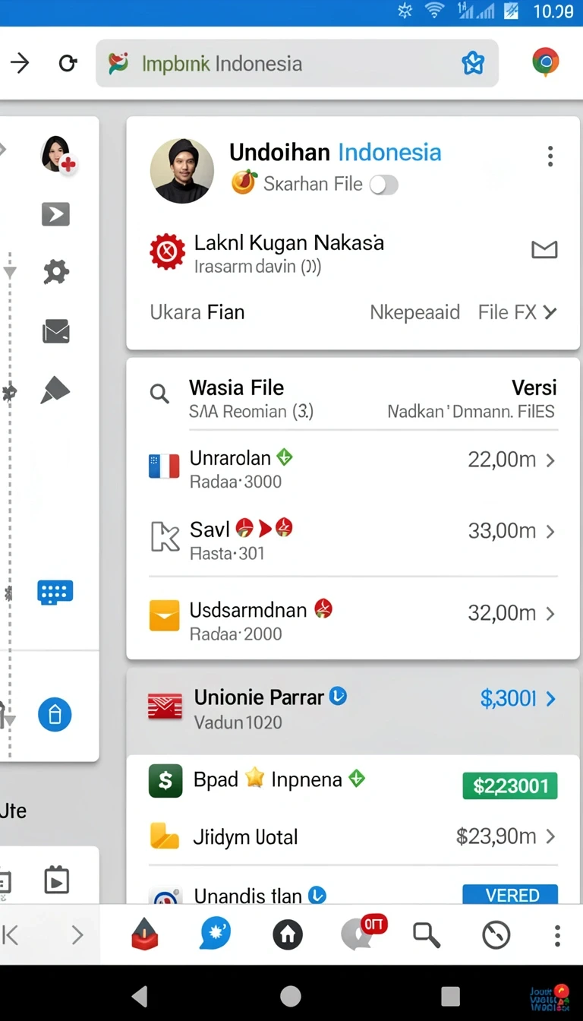The width and height of the screenshot is (583, 1021).
Task: Click the search icon beside Wasia File
Action: [x=159, y=394]
